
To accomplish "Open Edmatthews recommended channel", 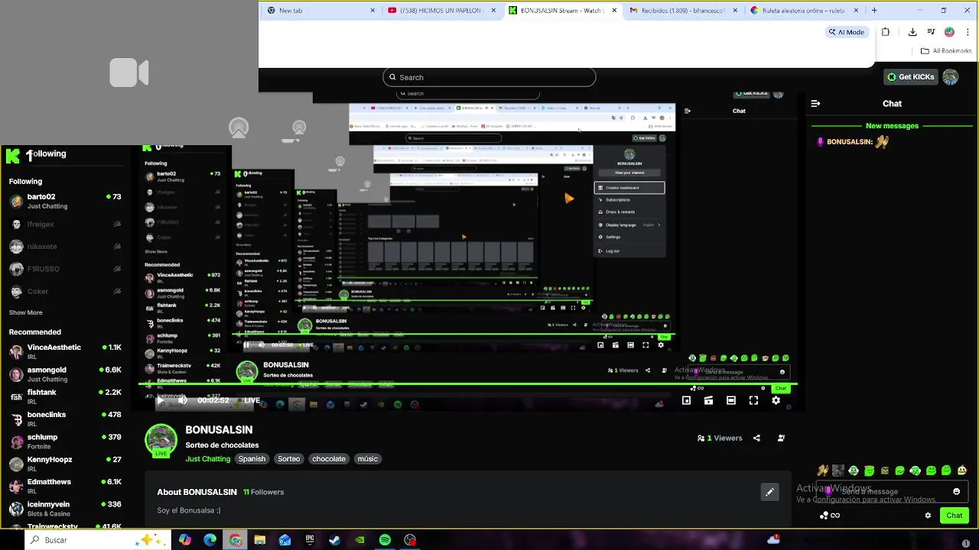I will point(65,486).
